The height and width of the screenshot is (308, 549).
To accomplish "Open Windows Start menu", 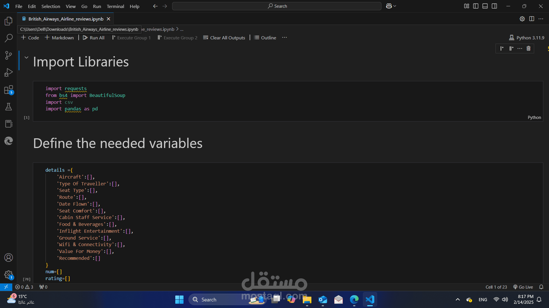I will pyautogui.click(x=179, y=299).
